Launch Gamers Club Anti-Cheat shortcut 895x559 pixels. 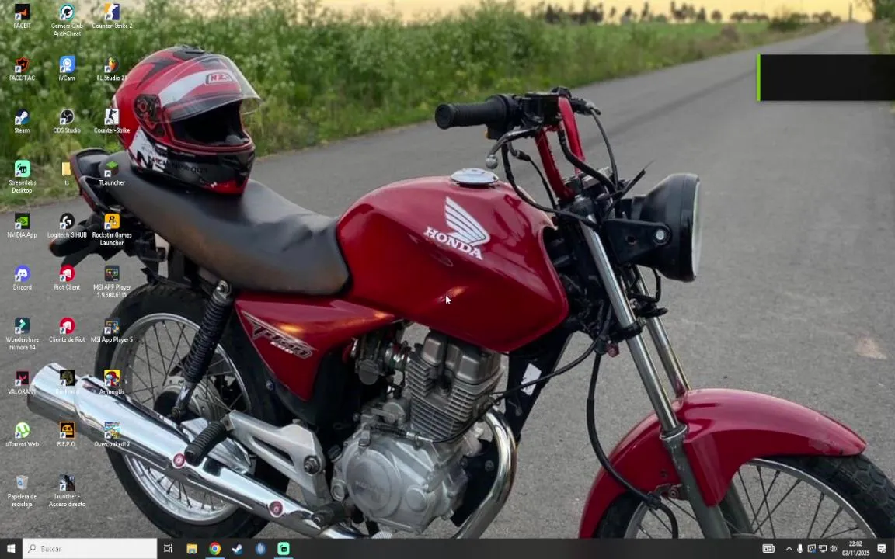click(x=67, y=20)
